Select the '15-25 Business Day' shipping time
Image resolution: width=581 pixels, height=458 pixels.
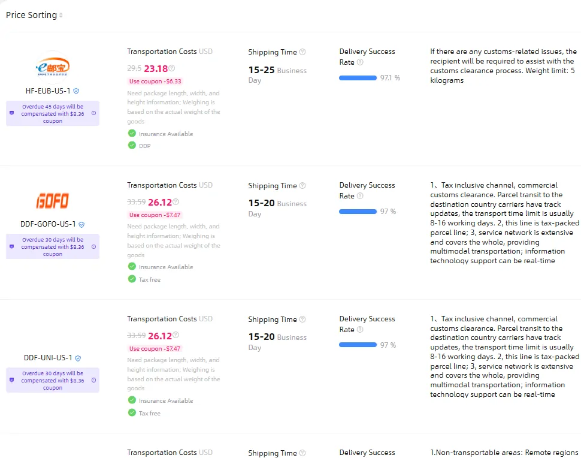pyautogui.click(x=277, y=74)
